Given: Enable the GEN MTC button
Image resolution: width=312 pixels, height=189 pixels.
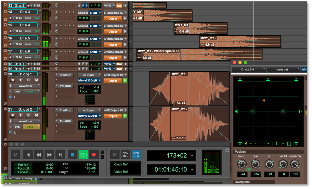Looking at the screenshot, I should 125,155.
